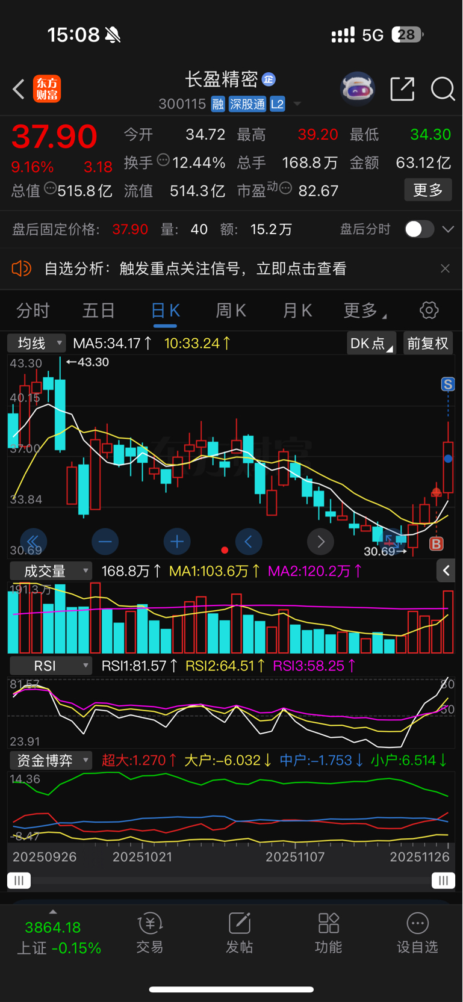Open the robot AI assistant avatar
The image size is (463, 1002).
(358, 89)
